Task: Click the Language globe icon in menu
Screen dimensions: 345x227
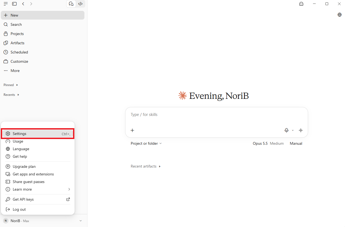Action: pyautogui.click(x=8, y=149)
